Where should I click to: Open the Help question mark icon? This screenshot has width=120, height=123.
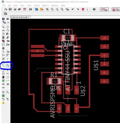coord(94,9)
